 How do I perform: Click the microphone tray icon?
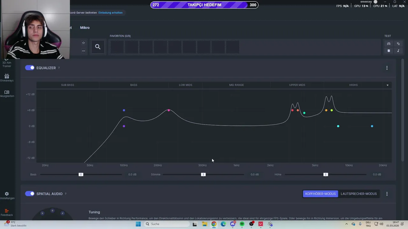coord(360,224)
